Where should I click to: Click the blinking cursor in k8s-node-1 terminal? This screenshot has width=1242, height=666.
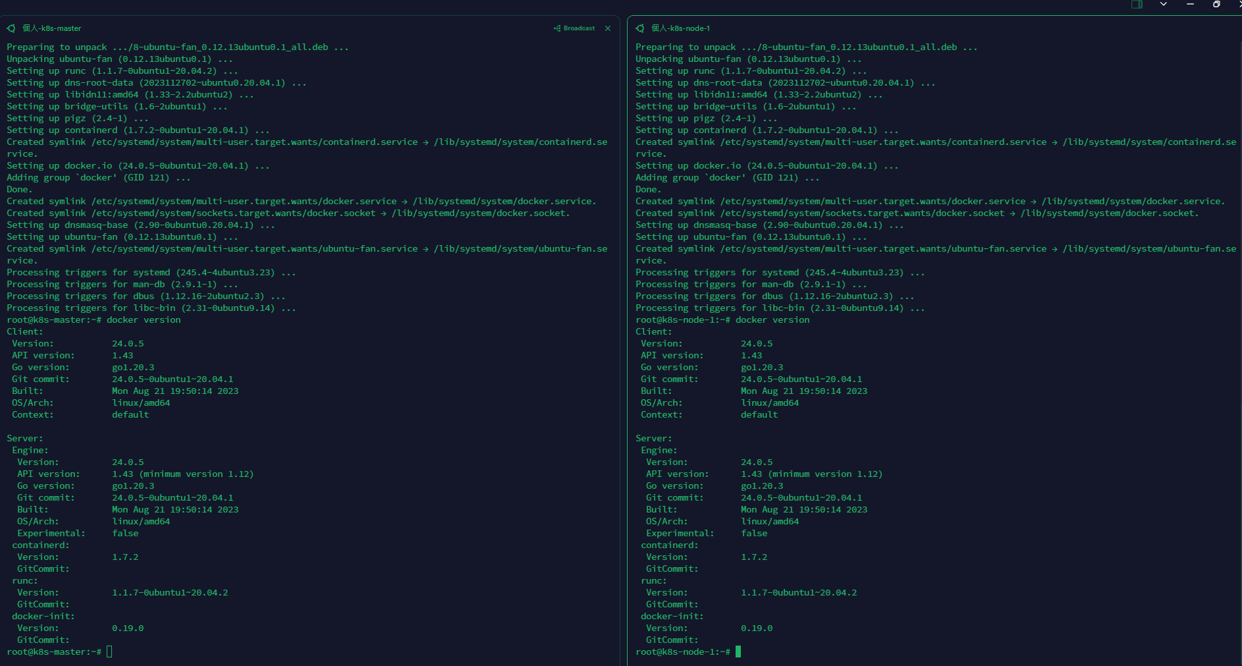[x=739, y=652]
